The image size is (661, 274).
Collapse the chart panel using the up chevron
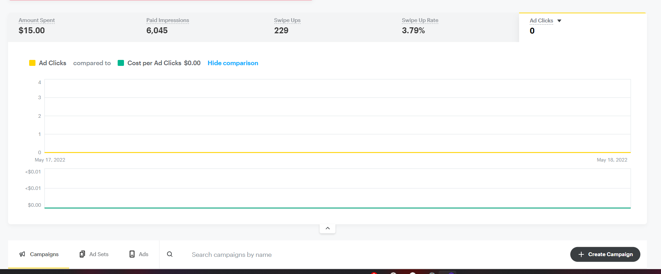pyautogui.click(x=327, y=228)
